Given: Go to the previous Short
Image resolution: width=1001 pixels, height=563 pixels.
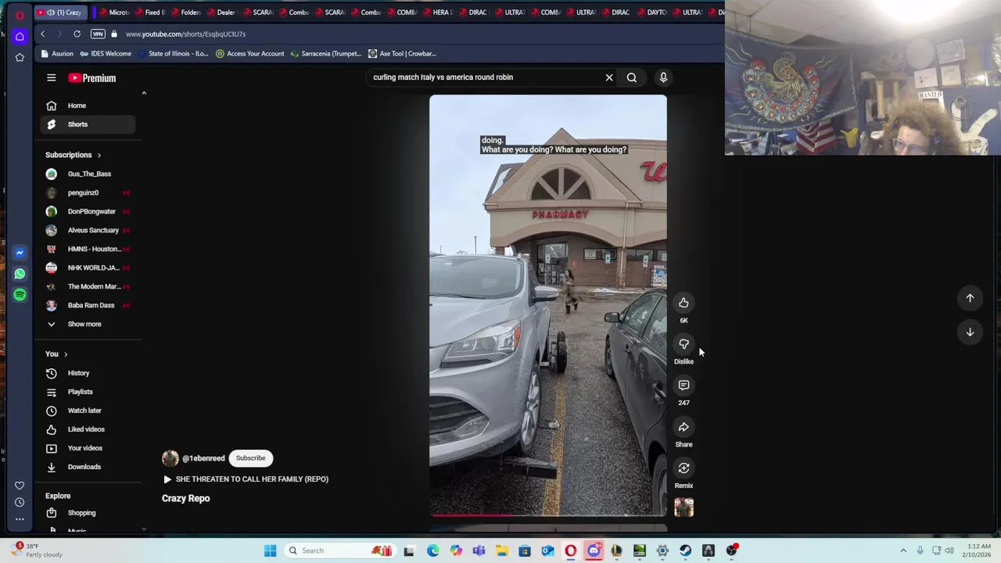Looking at the screenshot, I should [x=970, y=298].
